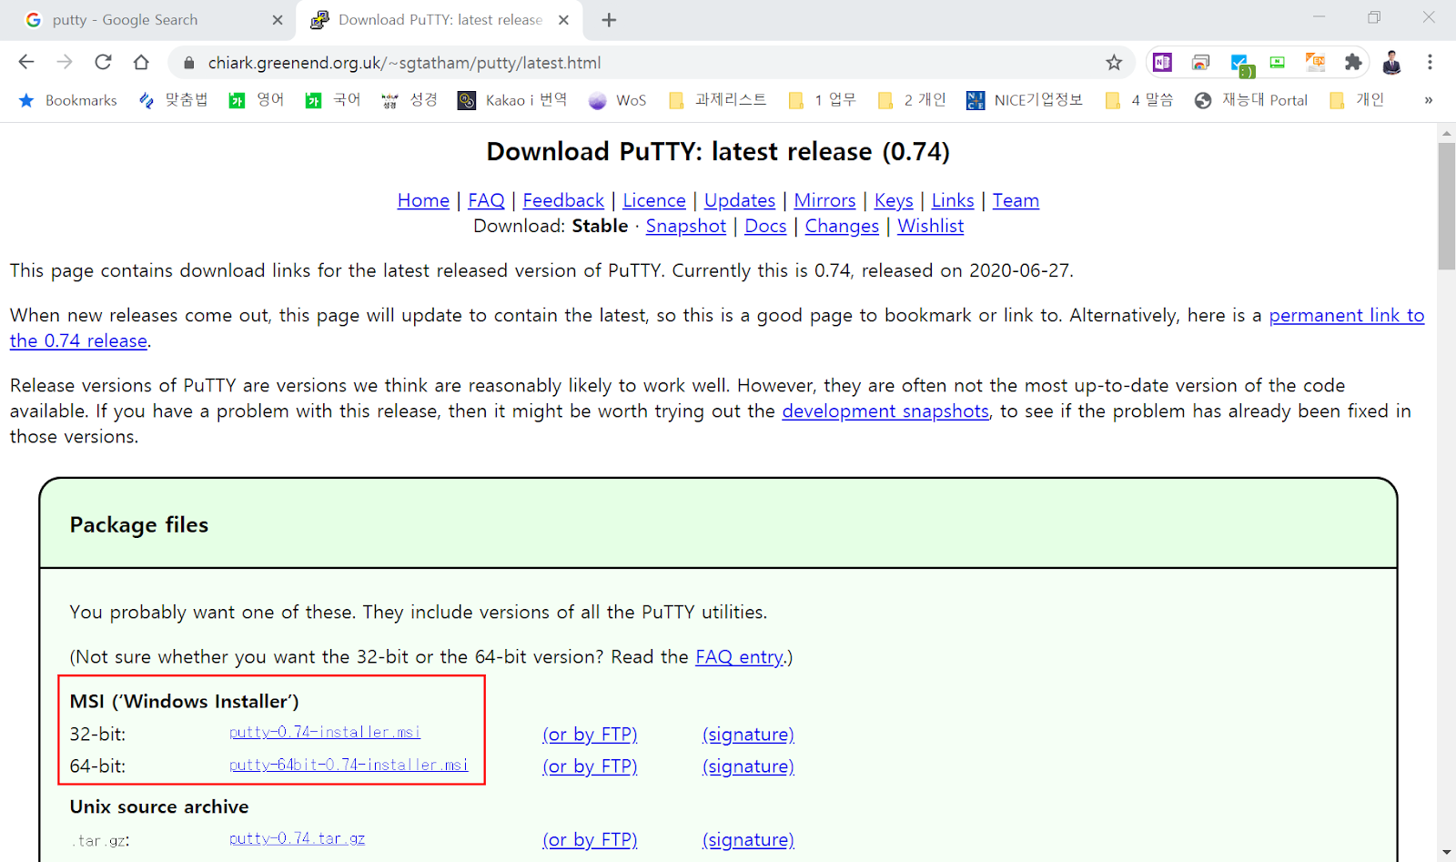Image resolution: width=1456 pixels, height=862 pixels.
Task: Open the Bookmarks star bookmark
Action: [68, 100]
